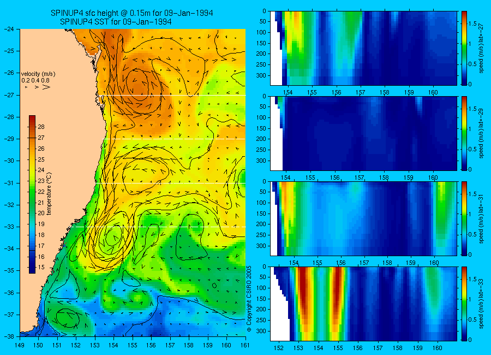Open the SST map plot with velocity vectors
Image resolution: width=491 pixels, height=355 pixels.
coord(133,182)
